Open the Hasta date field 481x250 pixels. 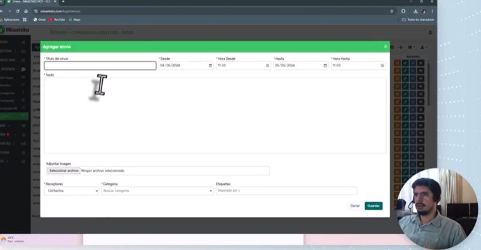point(300,65)
